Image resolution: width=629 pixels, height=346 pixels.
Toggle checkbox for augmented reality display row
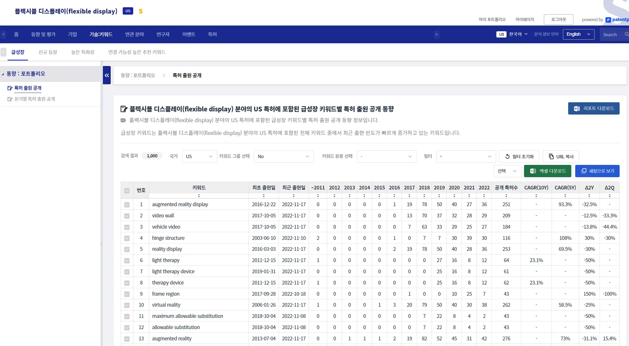click(x=127, y=205)
